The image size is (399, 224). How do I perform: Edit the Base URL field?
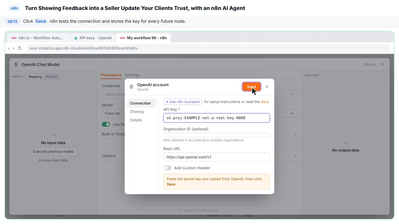click(x=216, y=157)
